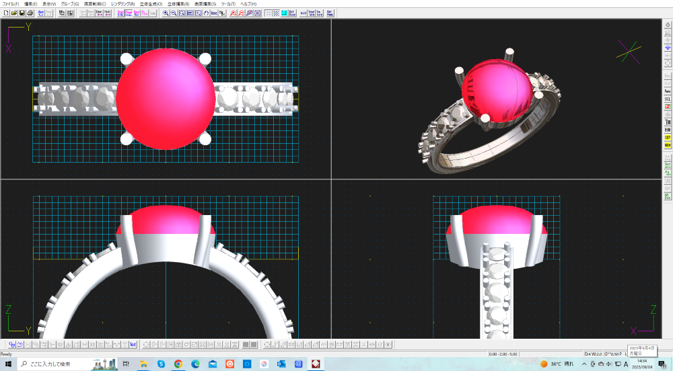This screenshot has width=673, height=371.
Task: Open a file with the folder icon
Action: click(x=13, y=13)
